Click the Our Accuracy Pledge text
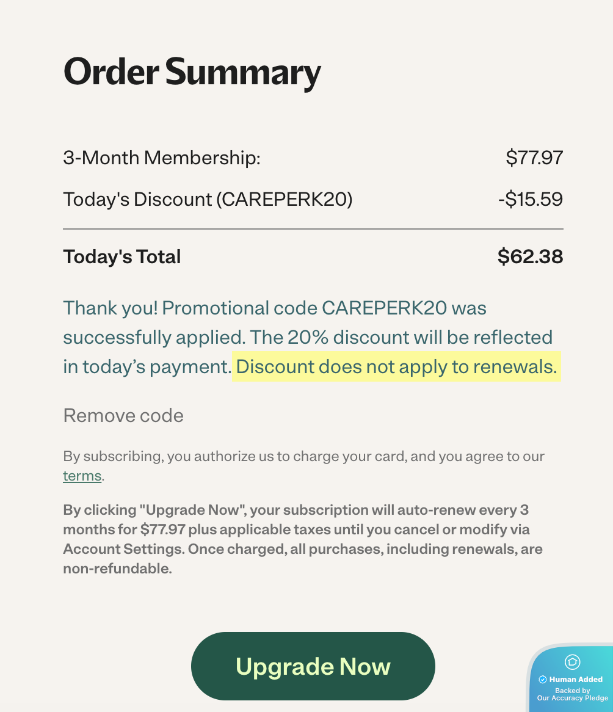The image size is (613, 712). tap(572, 698)
